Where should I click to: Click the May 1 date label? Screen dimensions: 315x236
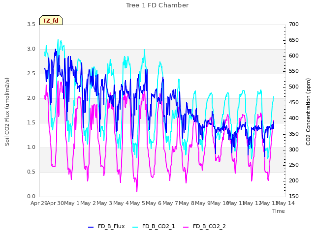[x=72, y=203]
